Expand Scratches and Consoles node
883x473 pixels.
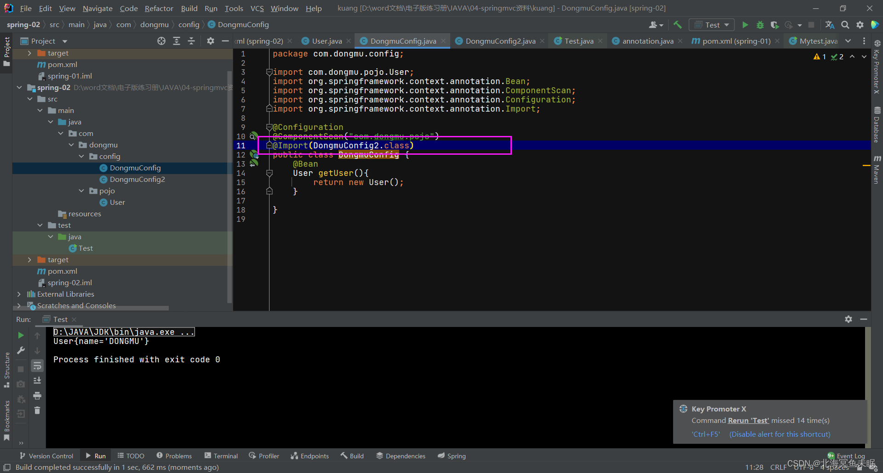tap(19, 305)
